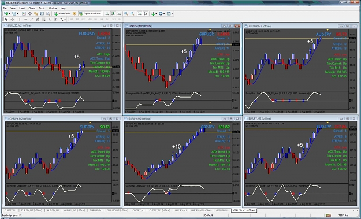This screenshot has height=219, width=361.
Task: Expand the Profiles dropdown arrow
Action: tap(17, 14)
